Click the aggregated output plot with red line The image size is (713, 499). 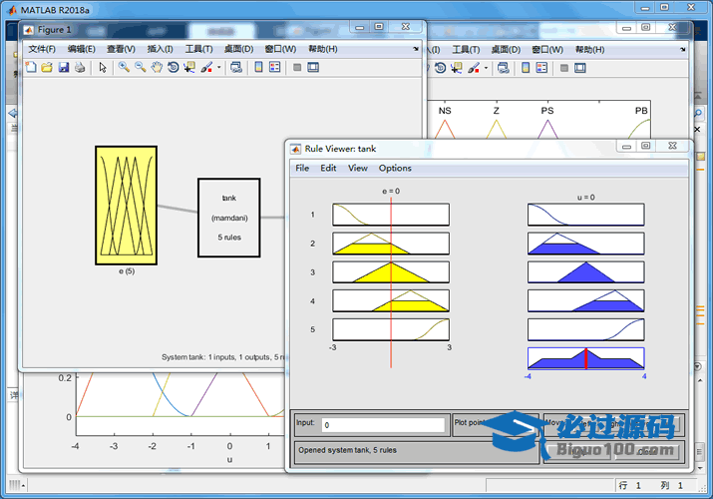(585, 358)
